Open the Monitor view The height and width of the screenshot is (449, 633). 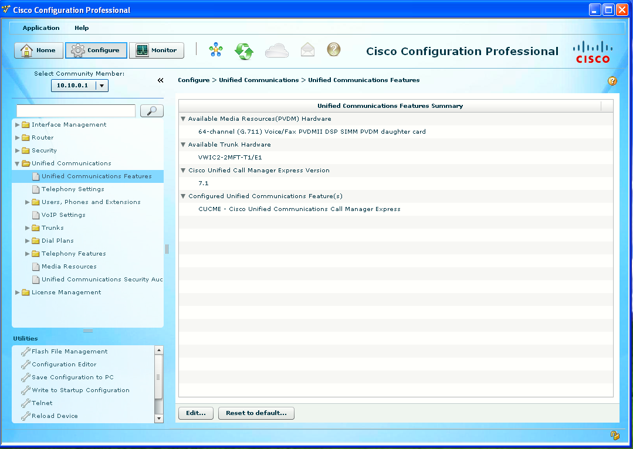tap(157, 50)
